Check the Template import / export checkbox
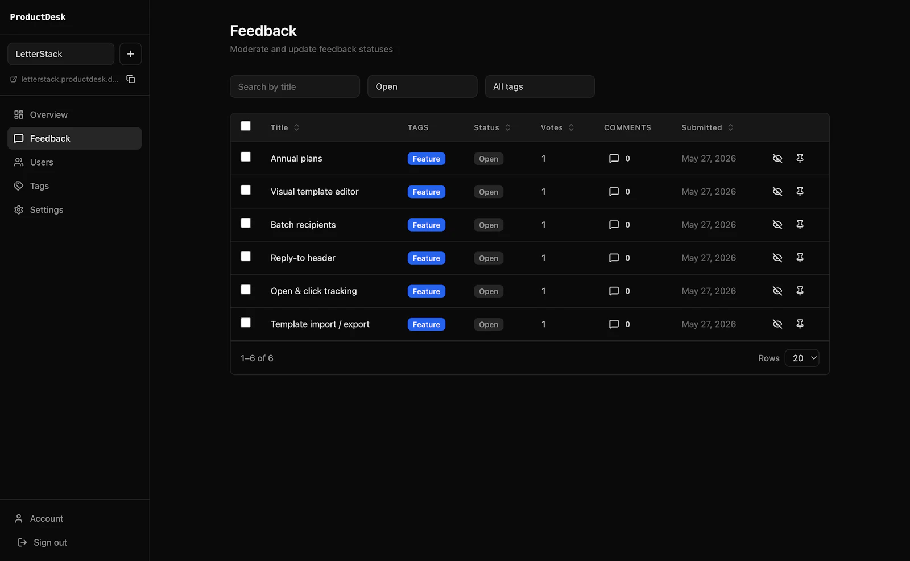The width and height of the screenshot is (910, 561). tap(246, 323)
